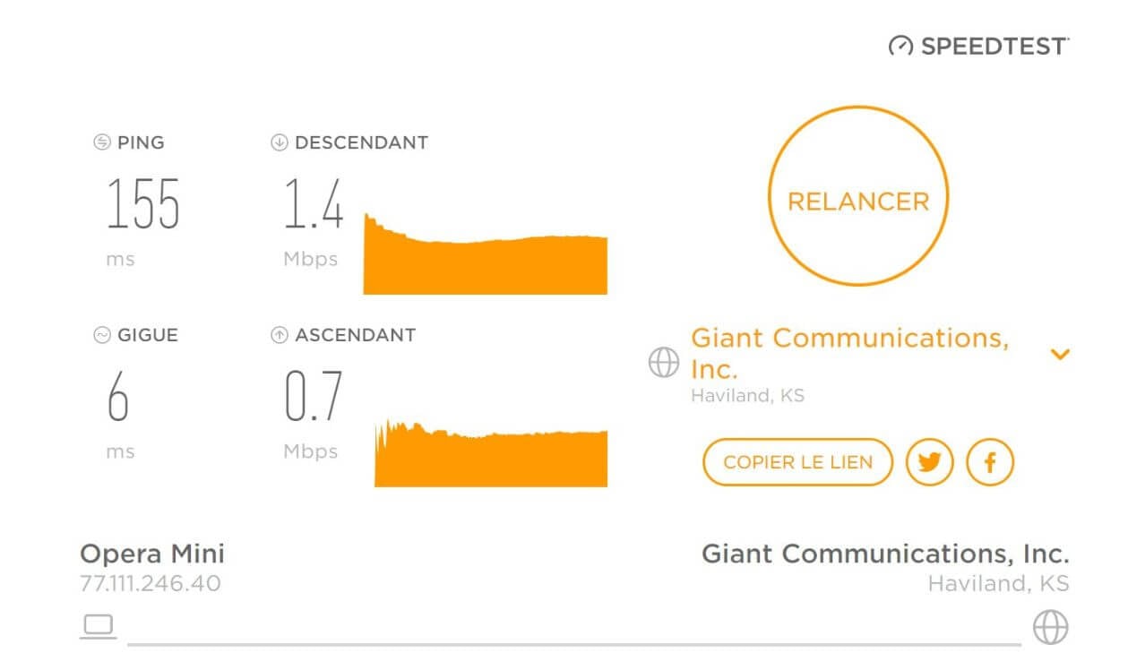This screenshot has height=670, width=1145.
Task: Share result via Twitter icon
Action: pyautogui.click(x=929, y=462)
